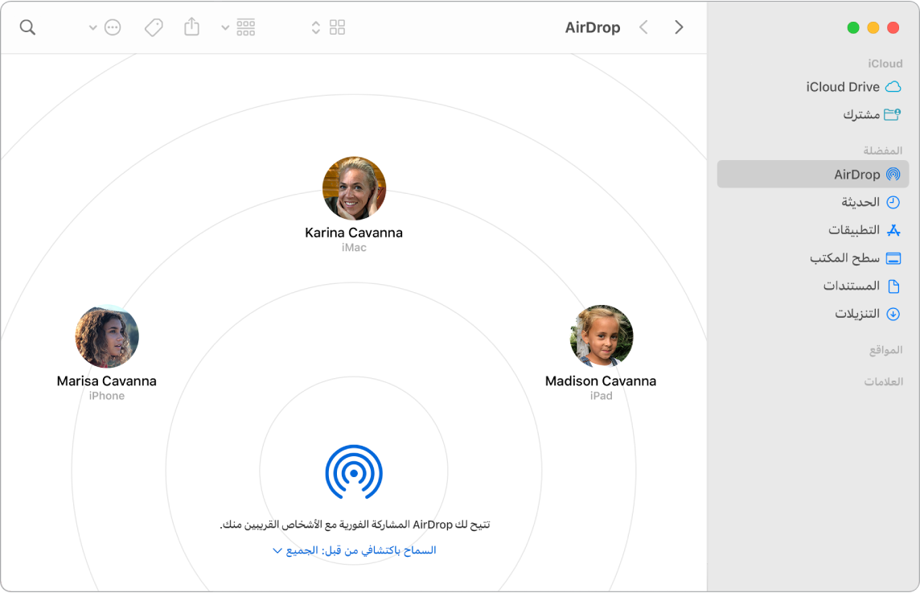Open the discoverability dropdown set to الجميع
920x593 pixels.
tap(354, 550)
